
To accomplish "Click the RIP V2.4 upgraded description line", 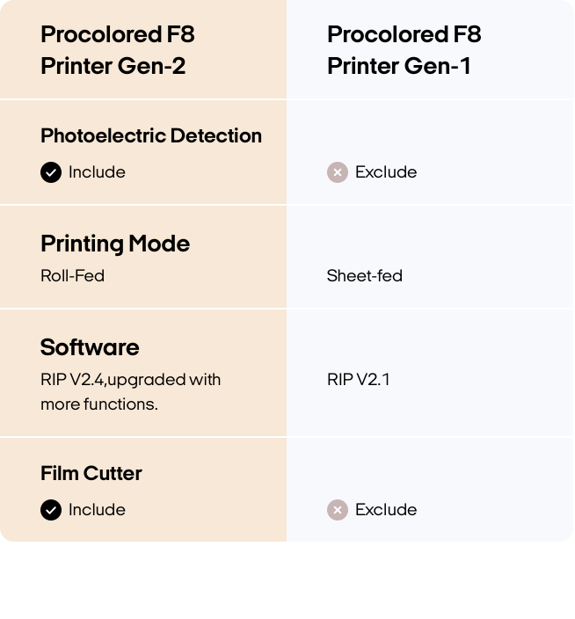I will click(130, 380).
